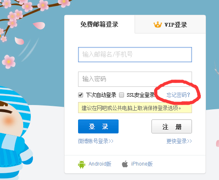The width and height of the screenshot is (219, 180).
Task: Focus the 输入密码 password field
Action: [x=135, y=79]
